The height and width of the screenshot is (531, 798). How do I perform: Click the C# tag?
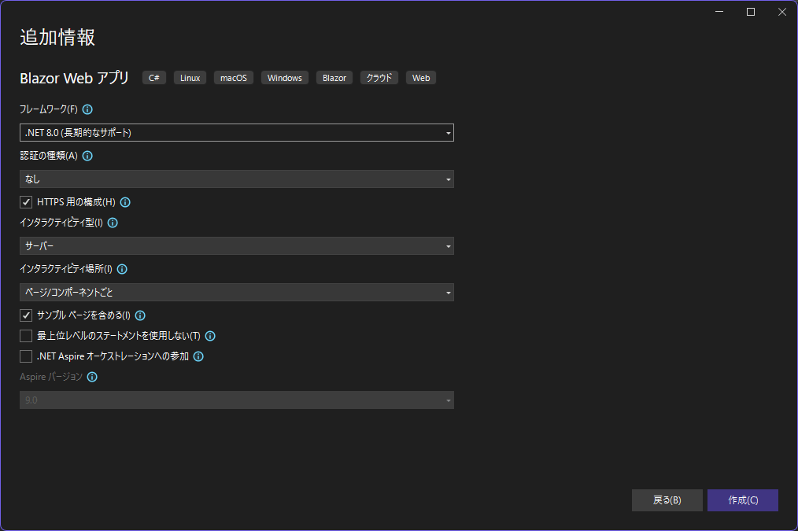click(x=154, y=78)
